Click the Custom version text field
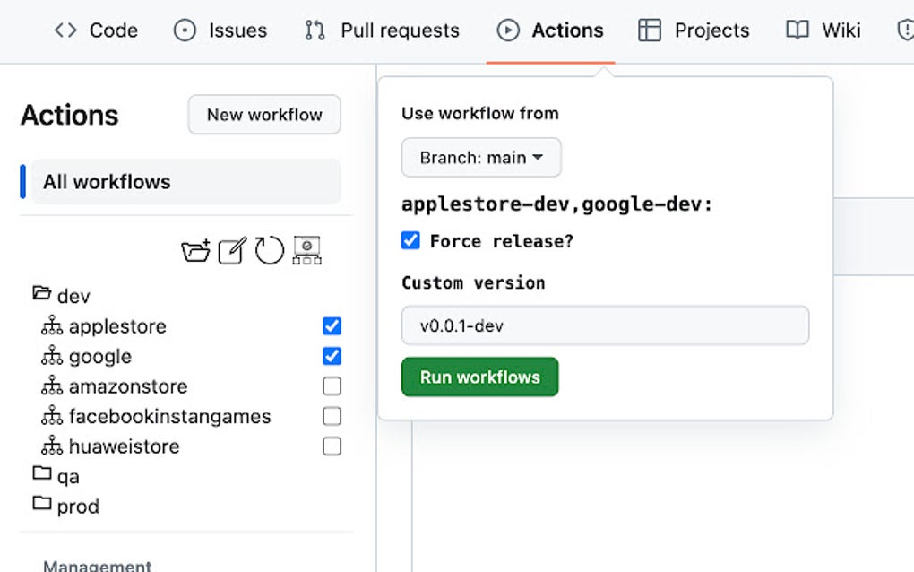The image size is (914, 572). click(x=605, y=325)
